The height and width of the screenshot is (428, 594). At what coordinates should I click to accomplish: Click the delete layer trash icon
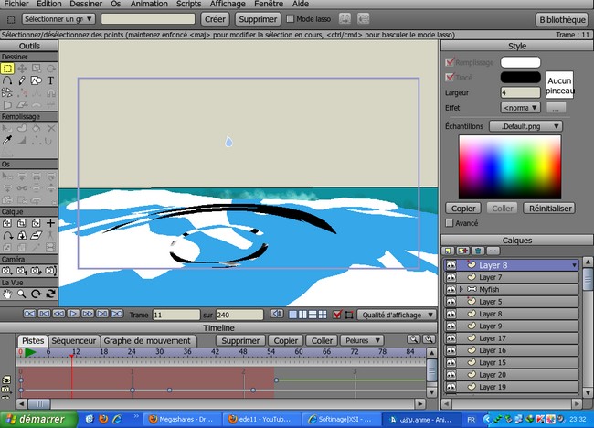click(x=478, y=250)
